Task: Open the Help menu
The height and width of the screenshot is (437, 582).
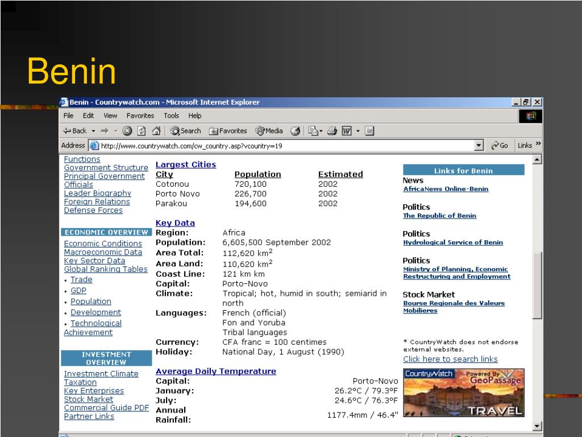Action: click(x=195, y=116)
